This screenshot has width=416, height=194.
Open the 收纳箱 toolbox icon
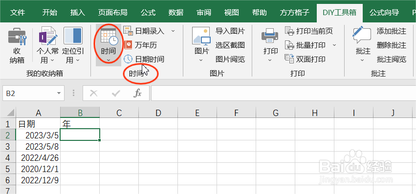[x=17, y=36]
